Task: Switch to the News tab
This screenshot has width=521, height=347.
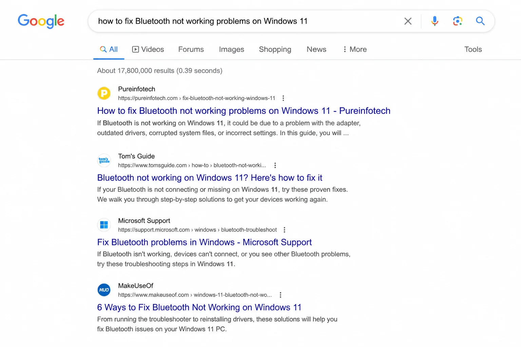Action: 316,49
